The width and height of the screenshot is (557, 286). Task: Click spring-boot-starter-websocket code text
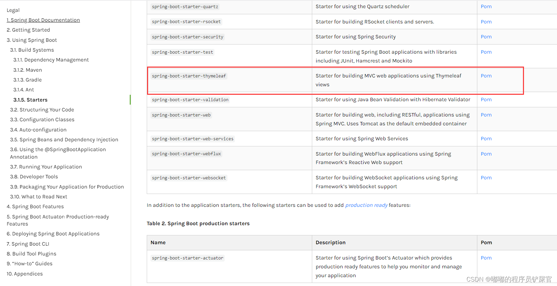[189, 178]
